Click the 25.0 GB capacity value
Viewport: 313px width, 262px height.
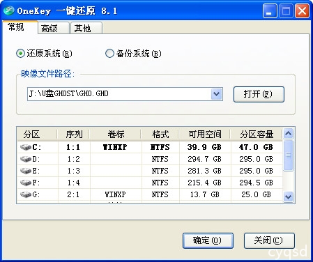(x=256, y=194)
